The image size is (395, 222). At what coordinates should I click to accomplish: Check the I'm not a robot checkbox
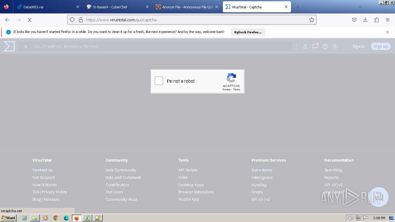pyautogui.click(x=159, y=81)
